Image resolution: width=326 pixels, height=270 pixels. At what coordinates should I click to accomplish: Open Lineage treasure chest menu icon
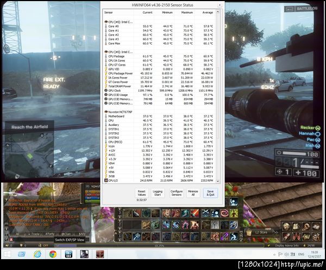click(x=316, y=236)
